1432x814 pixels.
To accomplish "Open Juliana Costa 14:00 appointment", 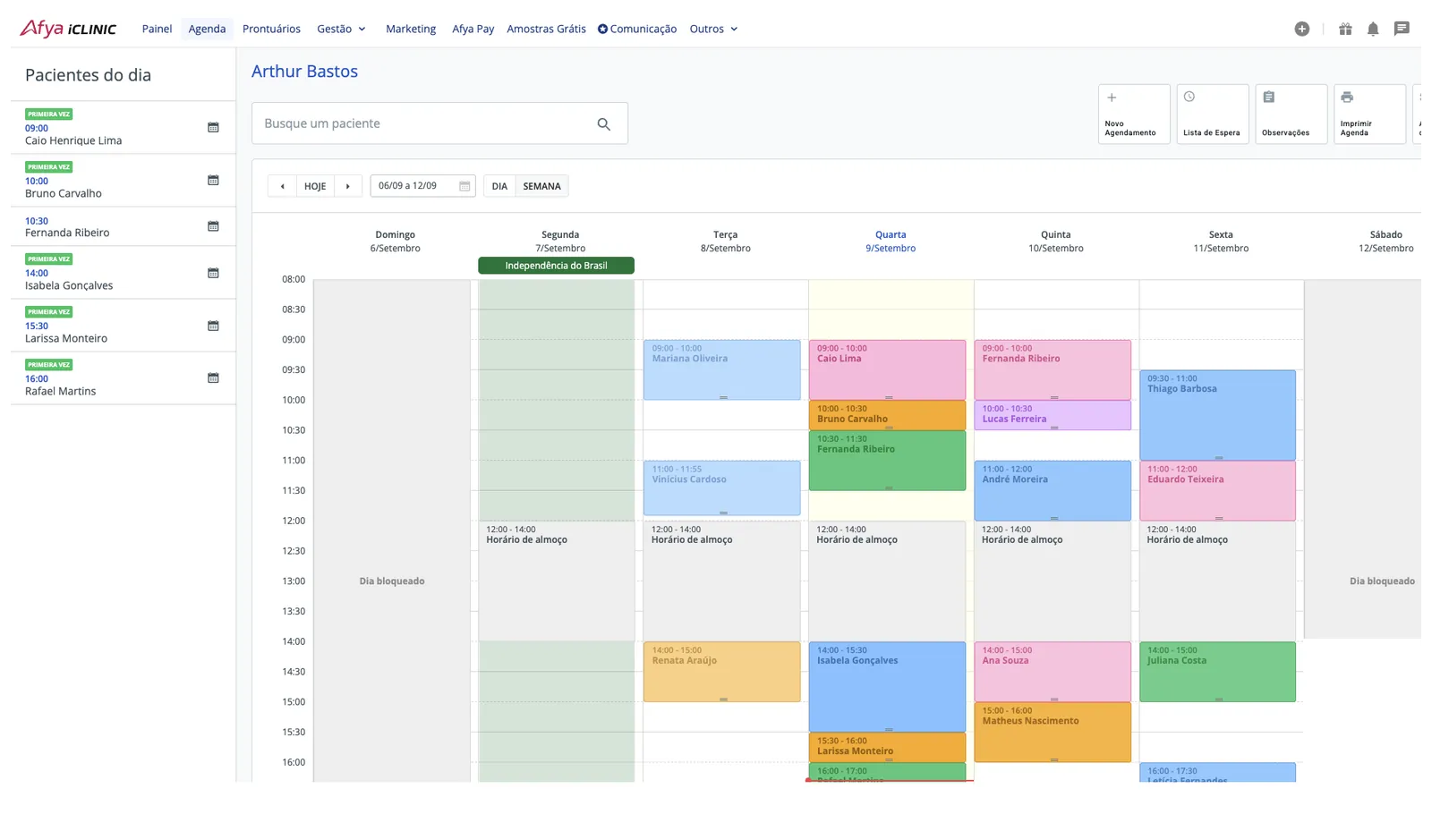I will pos(1217,672).
